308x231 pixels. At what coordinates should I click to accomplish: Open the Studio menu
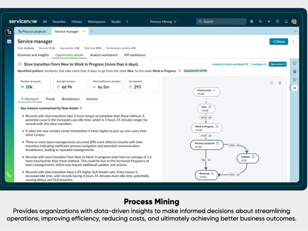(115, 22)
